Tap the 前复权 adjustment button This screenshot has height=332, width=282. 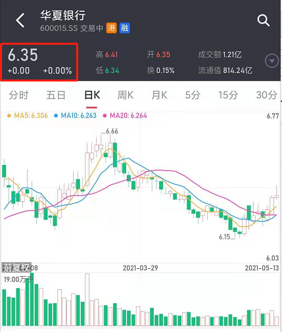pos(16,268)
